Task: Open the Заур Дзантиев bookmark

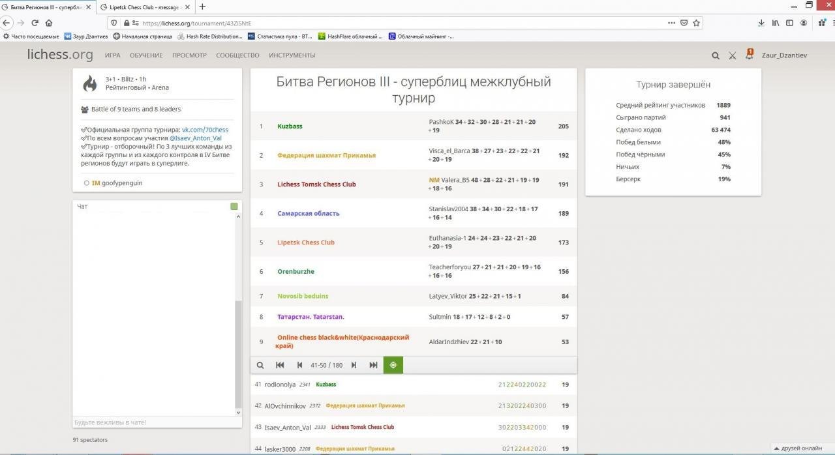Action: 85,37
